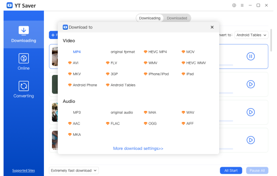Open the Online browser section
Screen dimensions: 277x176
pyautogui.click(x=24, y=62)
